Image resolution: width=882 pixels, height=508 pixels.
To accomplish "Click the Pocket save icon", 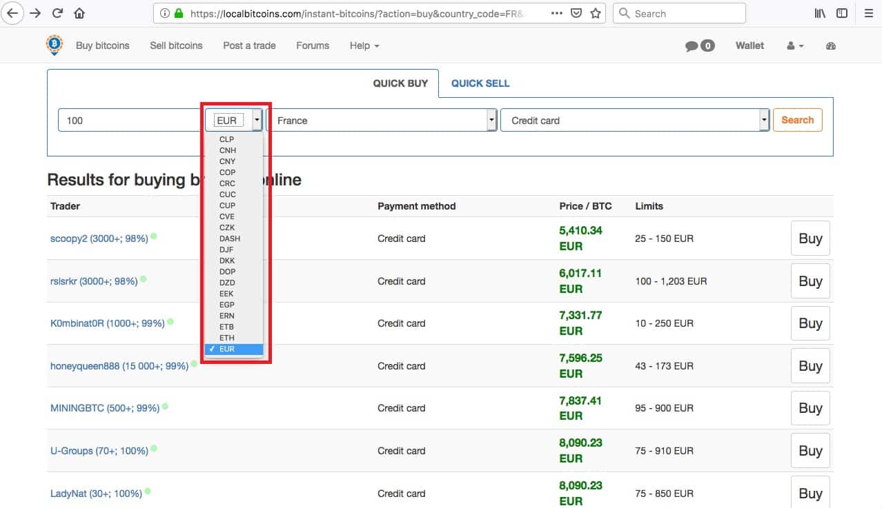I will 578,13.
